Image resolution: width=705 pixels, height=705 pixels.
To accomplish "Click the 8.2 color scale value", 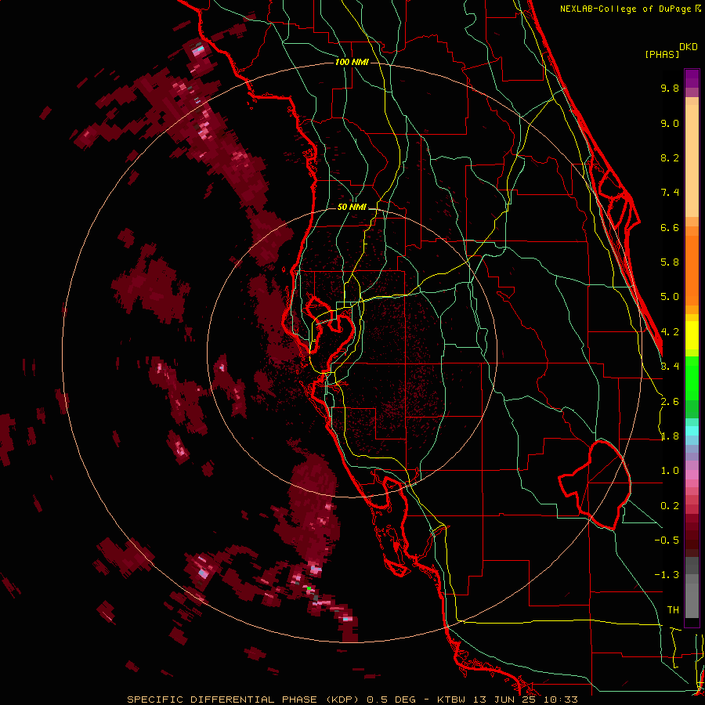I will [670, 157].
